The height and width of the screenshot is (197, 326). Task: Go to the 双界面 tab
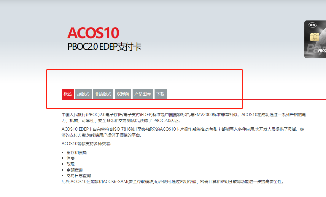123,94
